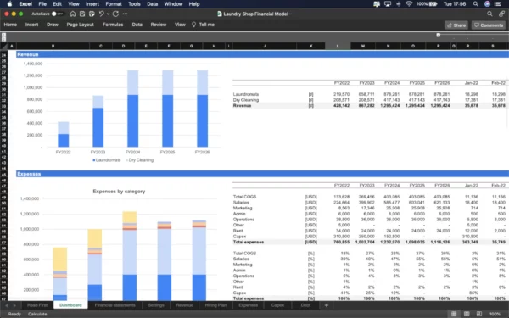Show the next sheet tabs with right arrow
This screenshot has height=318, width=509.
click(14, 305)
